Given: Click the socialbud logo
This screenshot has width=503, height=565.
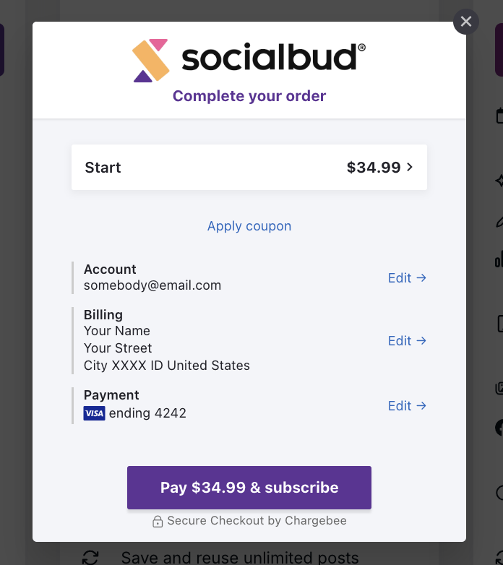Looking at the screenshot, I should 249,60.
